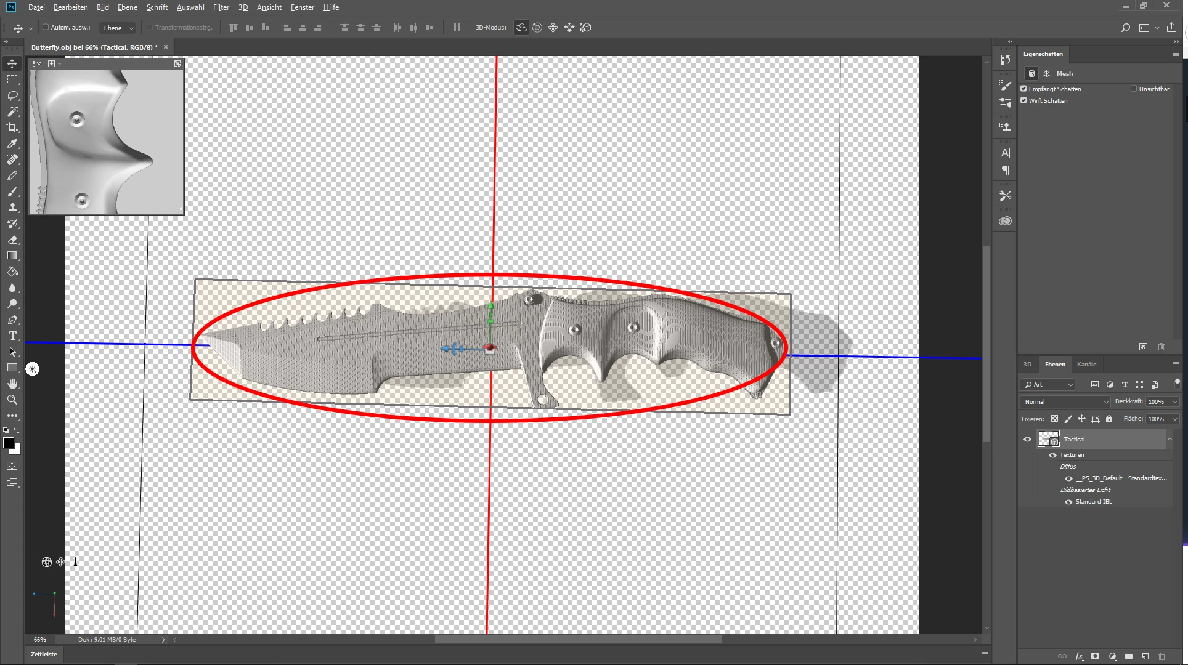This screenshot has width=1188, height=665.
Task: Select the Hand tool
Action: click(12, 384)
